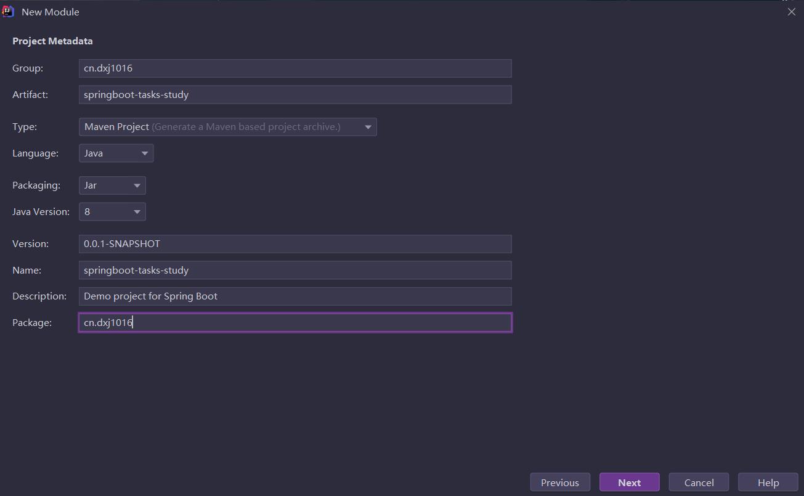Expand the Packaging dropdown showing Jar
The image size is (804, 496).
(x=112, y=185)
